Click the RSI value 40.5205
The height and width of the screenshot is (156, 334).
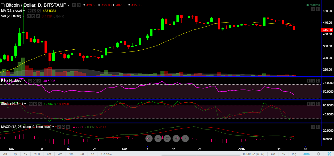(49, 80)
